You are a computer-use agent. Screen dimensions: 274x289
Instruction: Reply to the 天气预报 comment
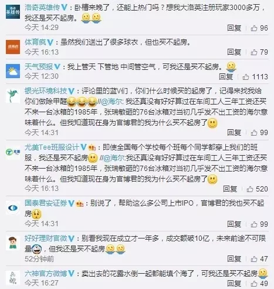click(226, 76)
